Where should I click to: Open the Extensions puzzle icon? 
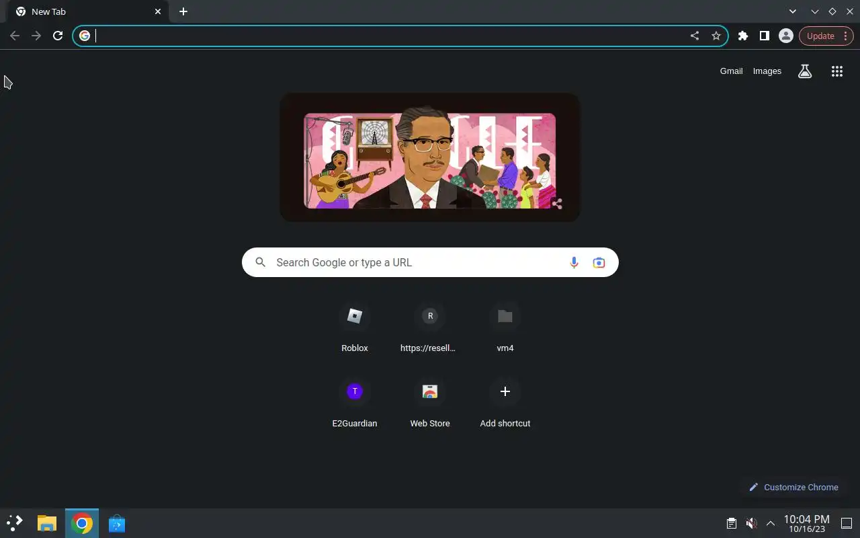click(x=743, y=36)
